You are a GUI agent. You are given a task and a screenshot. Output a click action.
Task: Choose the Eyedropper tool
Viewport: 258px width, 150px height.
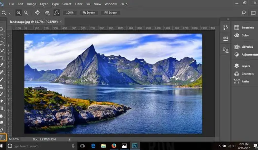click(x=2, y=65)
